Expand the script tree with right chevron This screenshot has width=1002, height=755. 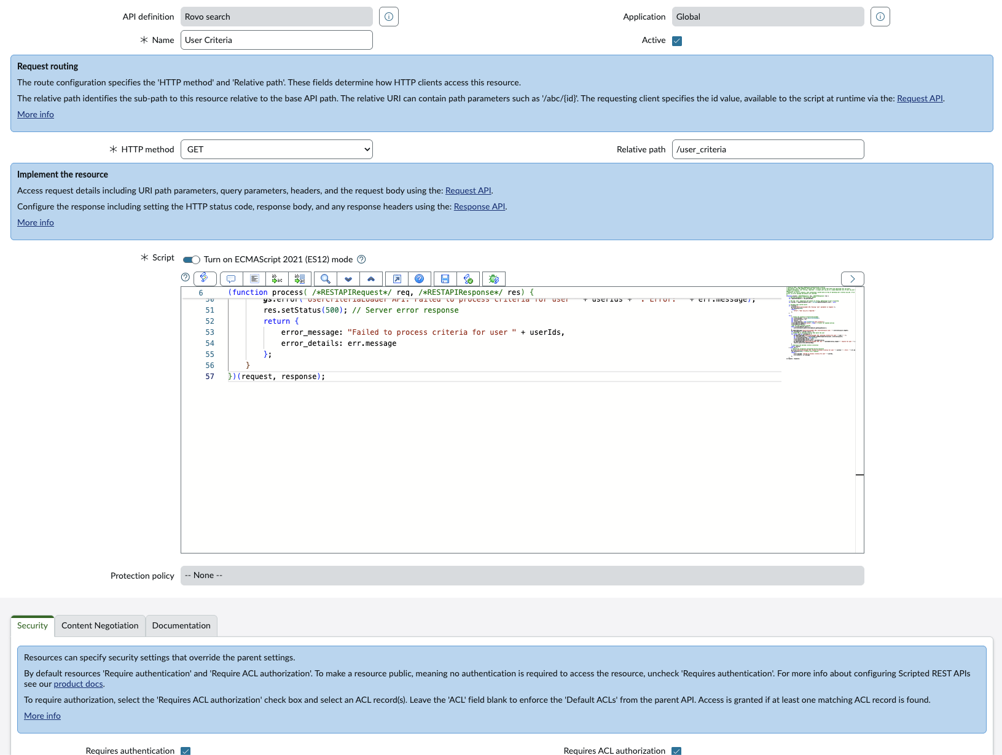click(x=853, y=279)
